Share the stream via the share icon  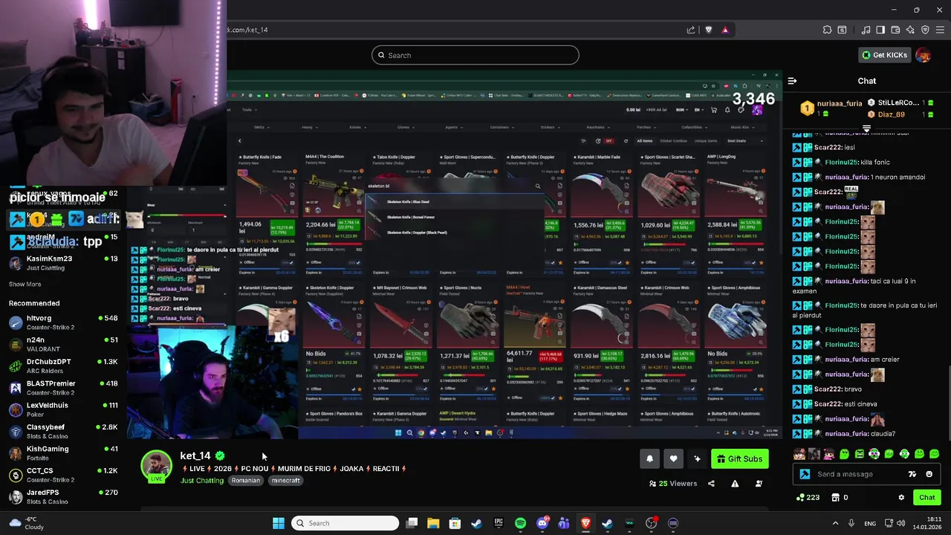coord(711,484)
